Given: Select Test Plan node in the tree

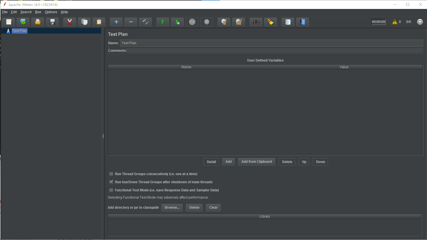Looking at the screenshot, I should tap(19, 31).
